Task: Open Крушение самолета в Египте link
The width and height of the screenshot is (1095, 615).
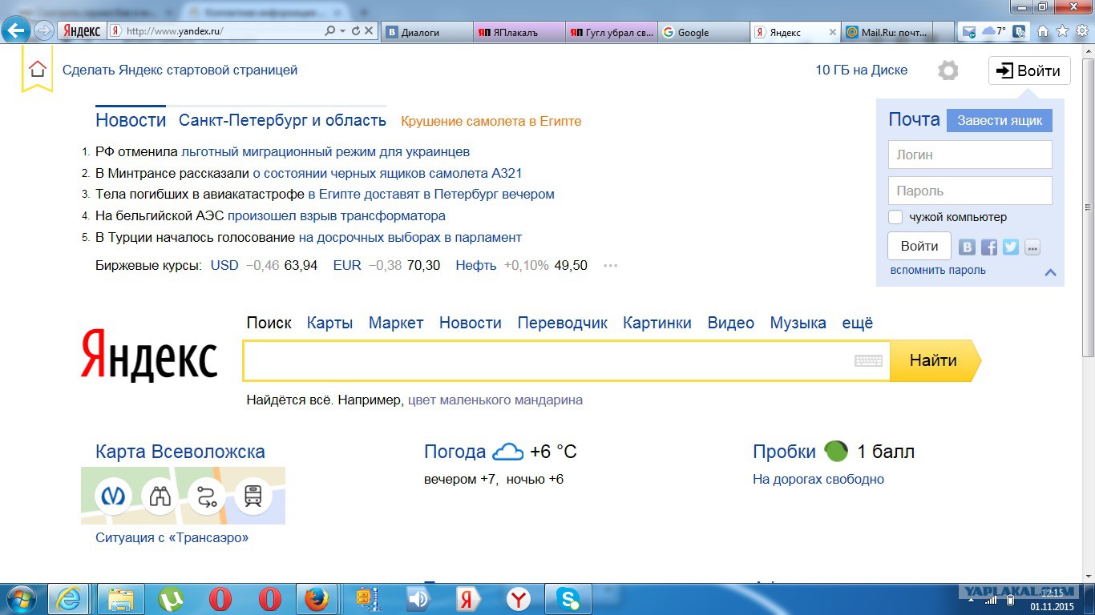Action: tap(491, 121)
